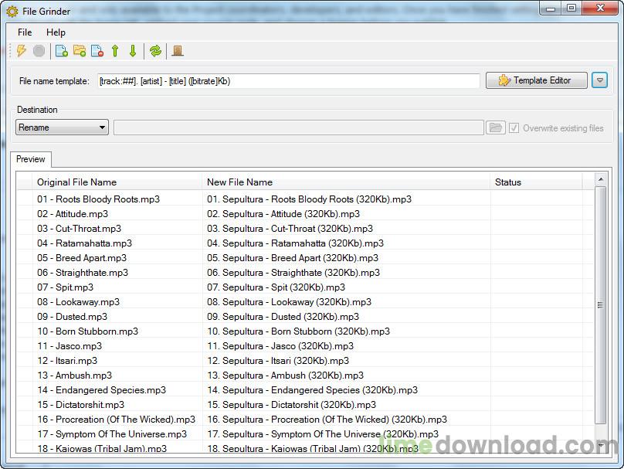
Task: Click new name 09. Sepultura - Dusted (320Kb).mp3
Action: 283,317
